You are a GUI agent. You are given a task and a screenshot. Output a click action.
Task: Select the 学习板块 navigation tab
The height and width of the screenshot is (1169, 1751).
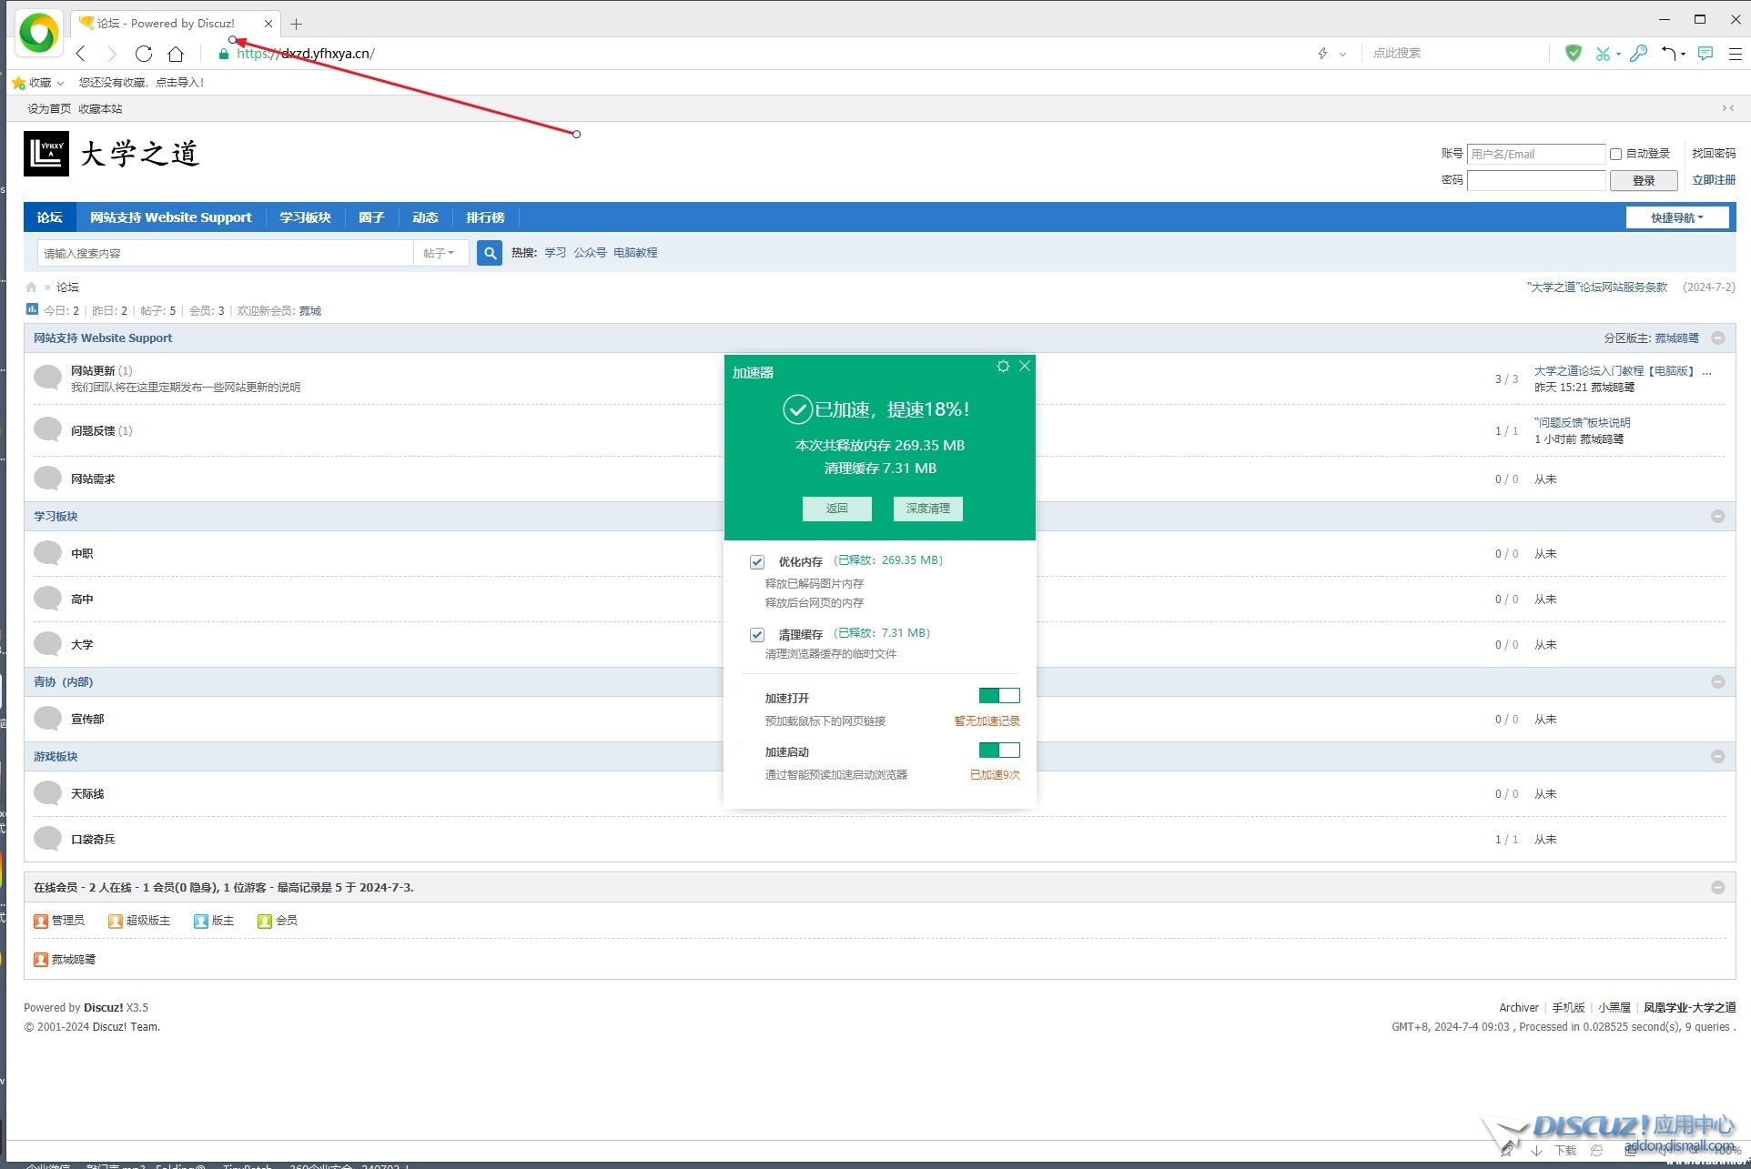(305, 217)
